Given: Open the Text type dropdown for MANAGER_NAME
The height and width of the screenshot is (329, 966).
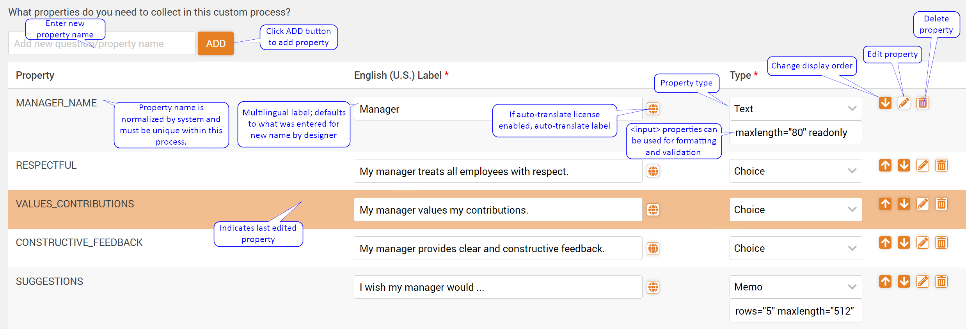Looking at the screenshot, I should point(795,109).
